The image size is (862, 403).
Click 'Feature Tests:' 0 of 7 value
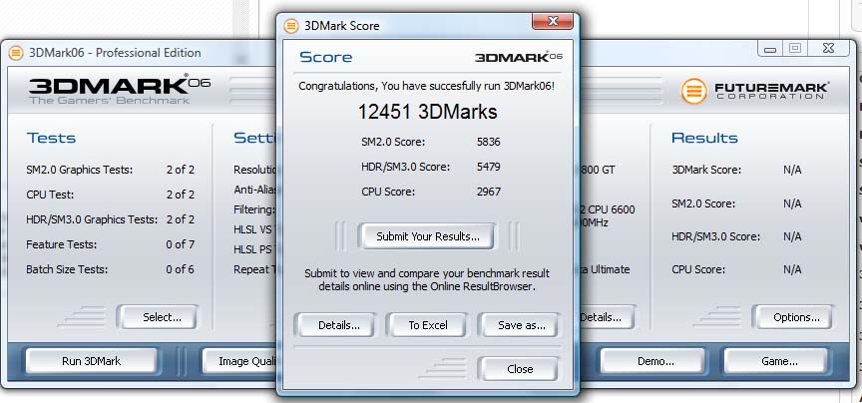(x=181, y=244)
